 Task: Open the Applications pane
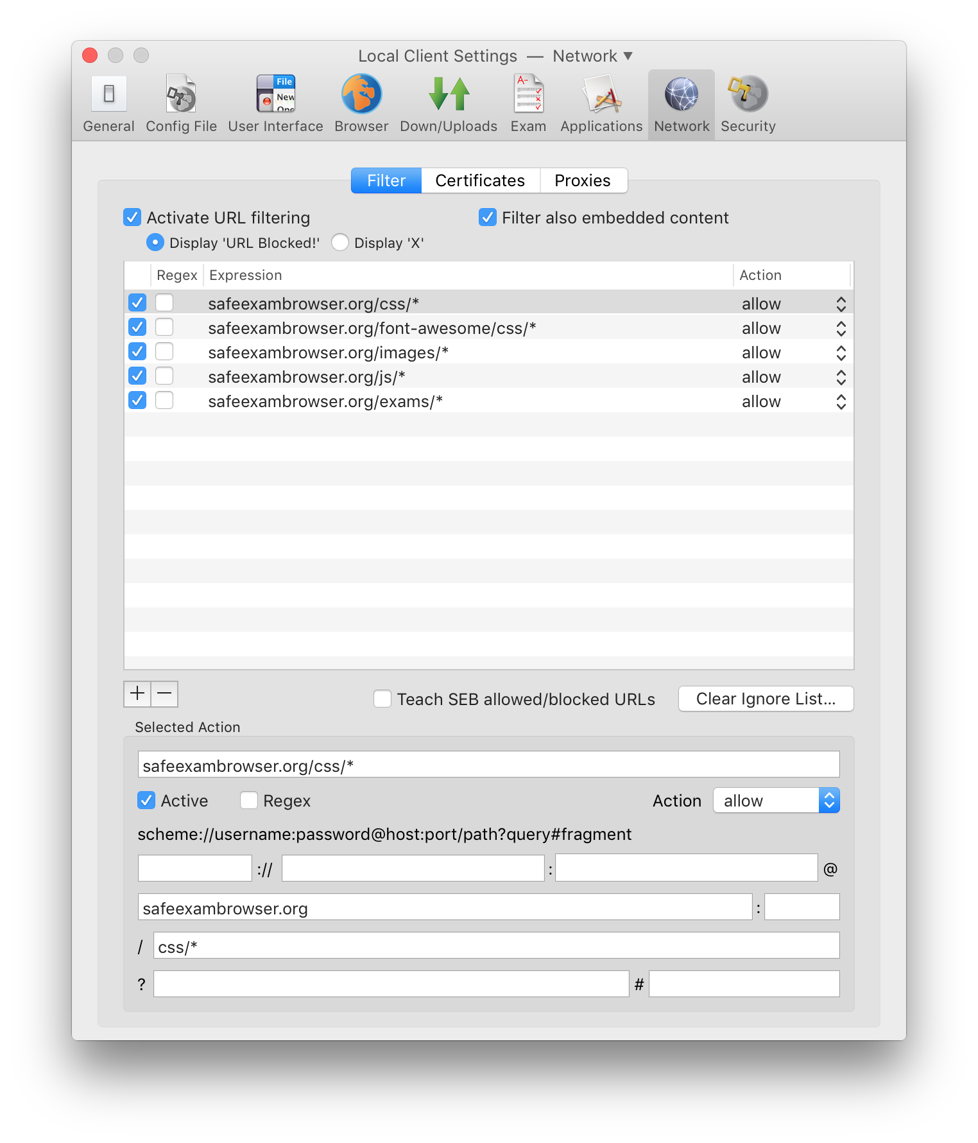coord(601,105)
